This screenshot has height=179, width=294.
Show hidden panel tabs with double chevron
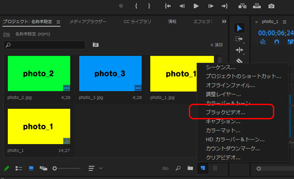point(224,22)
